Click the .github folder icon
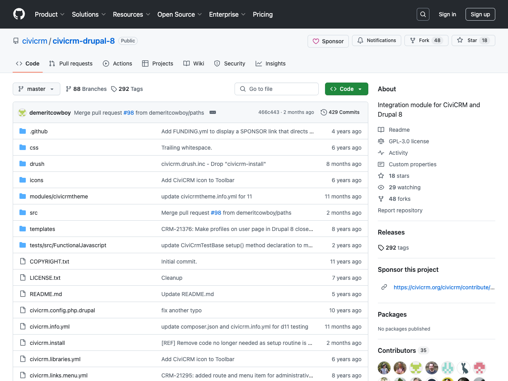Image resolution: width=508 pixels, height=381 pixels. pos(23,131)
